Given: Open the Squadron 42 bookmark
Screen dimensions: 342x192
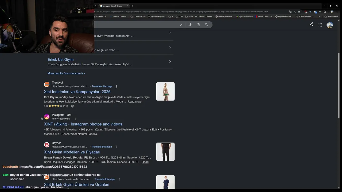Looking at the screenshot, I should (x=157, y=17).
